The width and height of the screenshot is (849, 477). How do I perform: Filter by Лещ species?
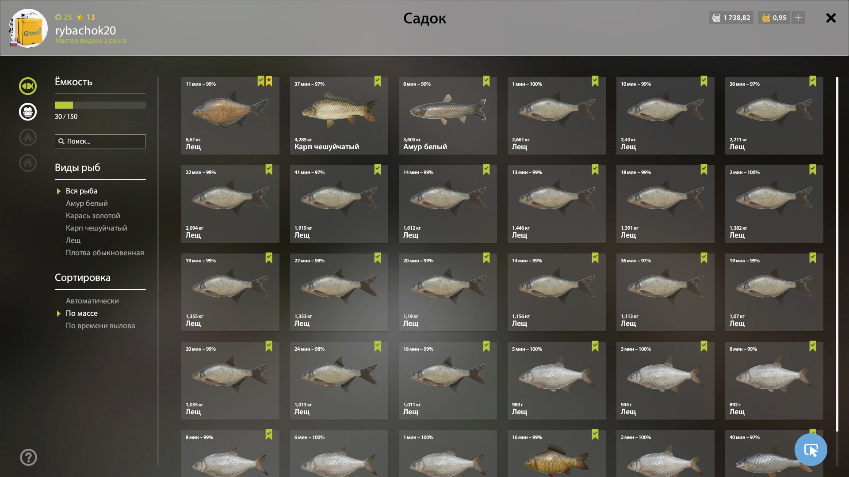[73, 240]
